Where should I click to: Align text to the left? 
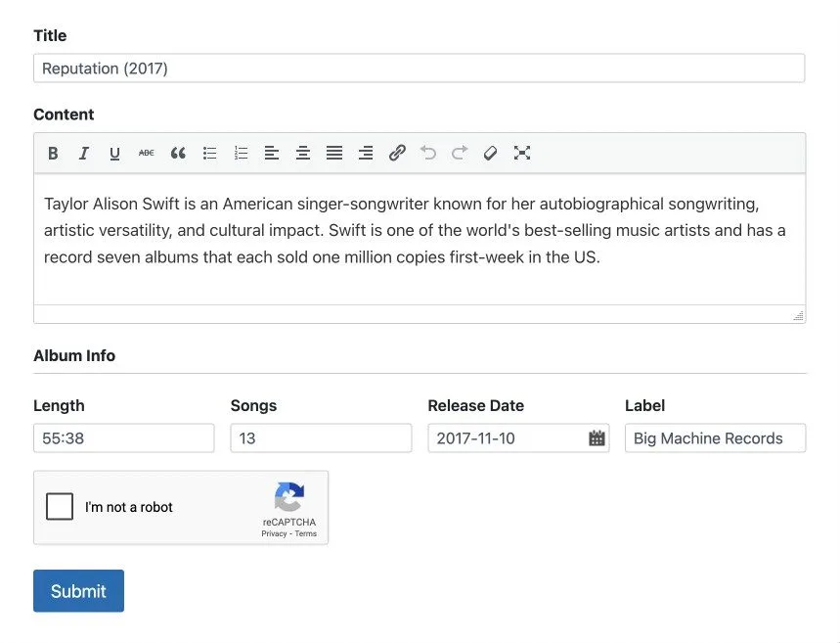(x=272, y=154)
